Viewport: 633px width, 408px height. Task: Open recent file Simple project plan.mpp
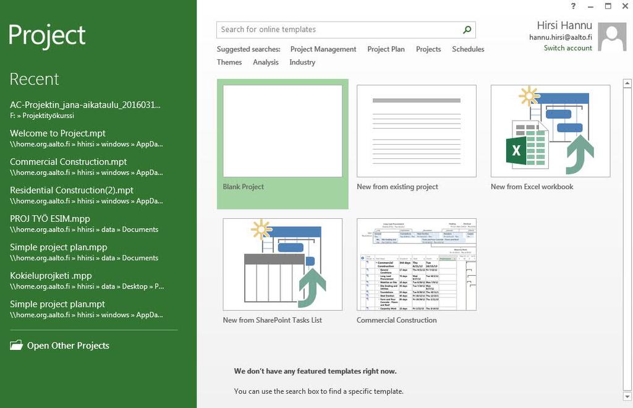(84, 252)
